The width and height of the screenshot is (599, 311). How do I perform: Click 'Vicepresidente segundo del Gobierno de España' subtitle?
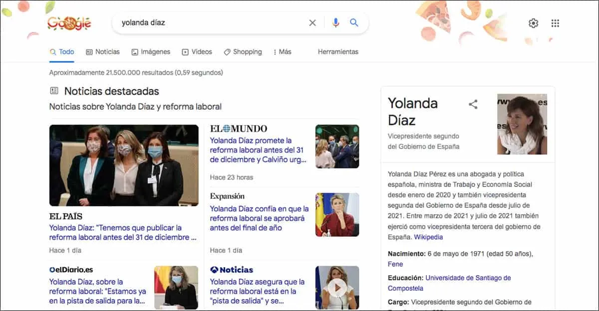pyautogui.click(x=424, y=142)
